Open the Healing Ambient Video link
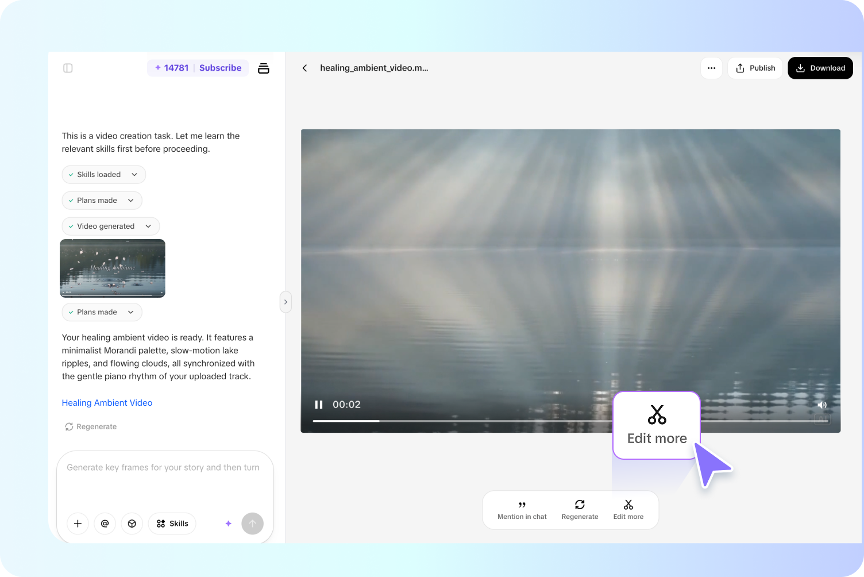The width and height of the screenshot is (864, 577). [107, 403]
